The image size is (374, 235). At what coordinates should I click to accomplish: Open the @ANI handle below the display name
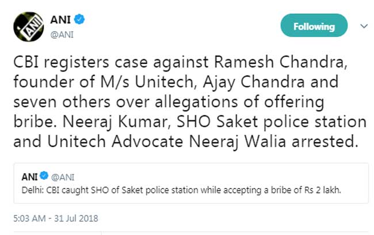(62, 34)
